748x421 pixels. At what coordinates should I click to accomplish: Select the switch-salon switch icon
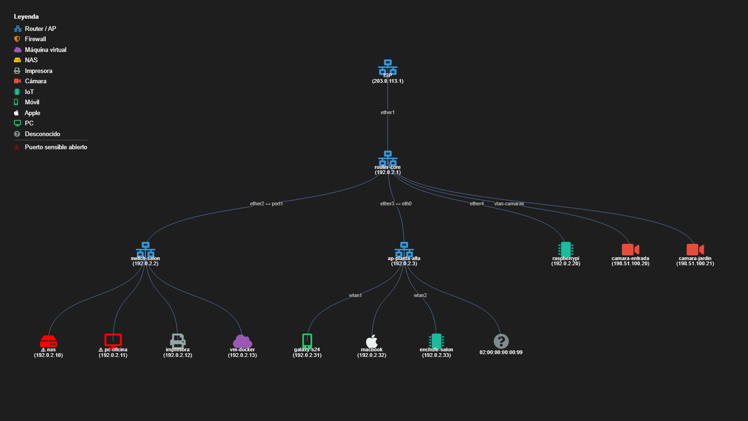click(145, 250)
